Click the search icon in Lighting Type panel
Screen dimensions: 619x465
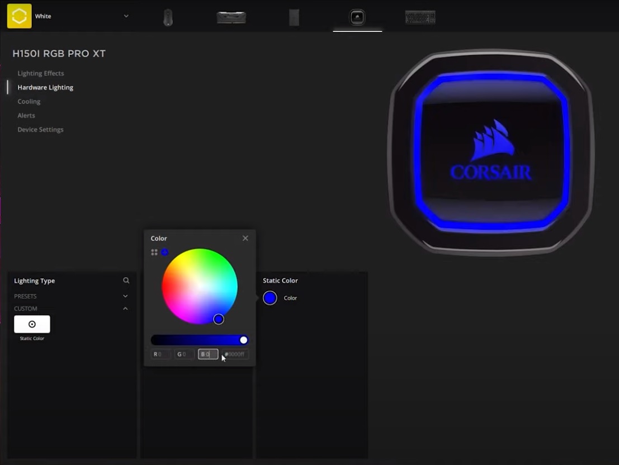pos(126,280)
